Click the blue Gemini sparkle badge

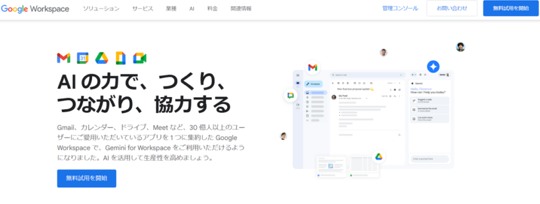click(433, 66)
